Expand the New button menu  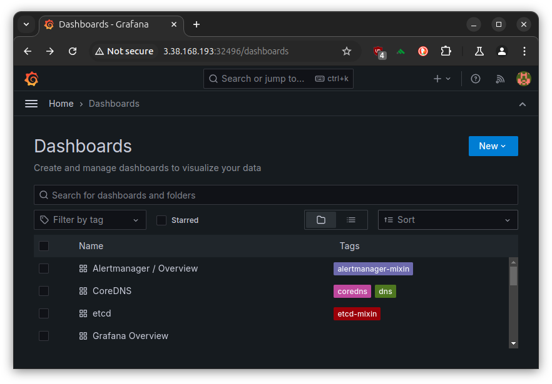(493, 146)
